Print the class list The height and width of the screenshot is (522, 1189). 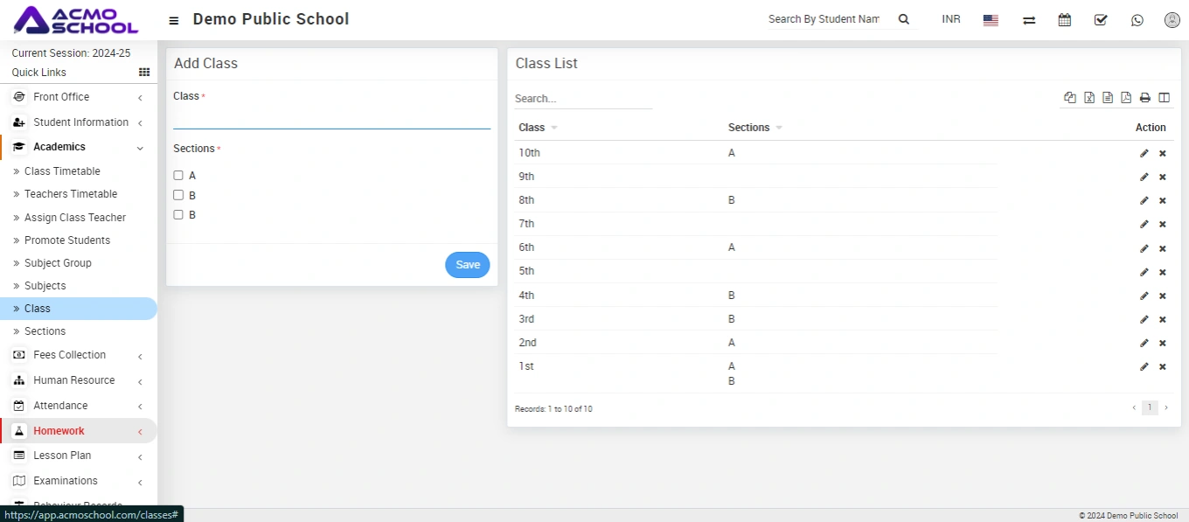tap(1144, 98)
